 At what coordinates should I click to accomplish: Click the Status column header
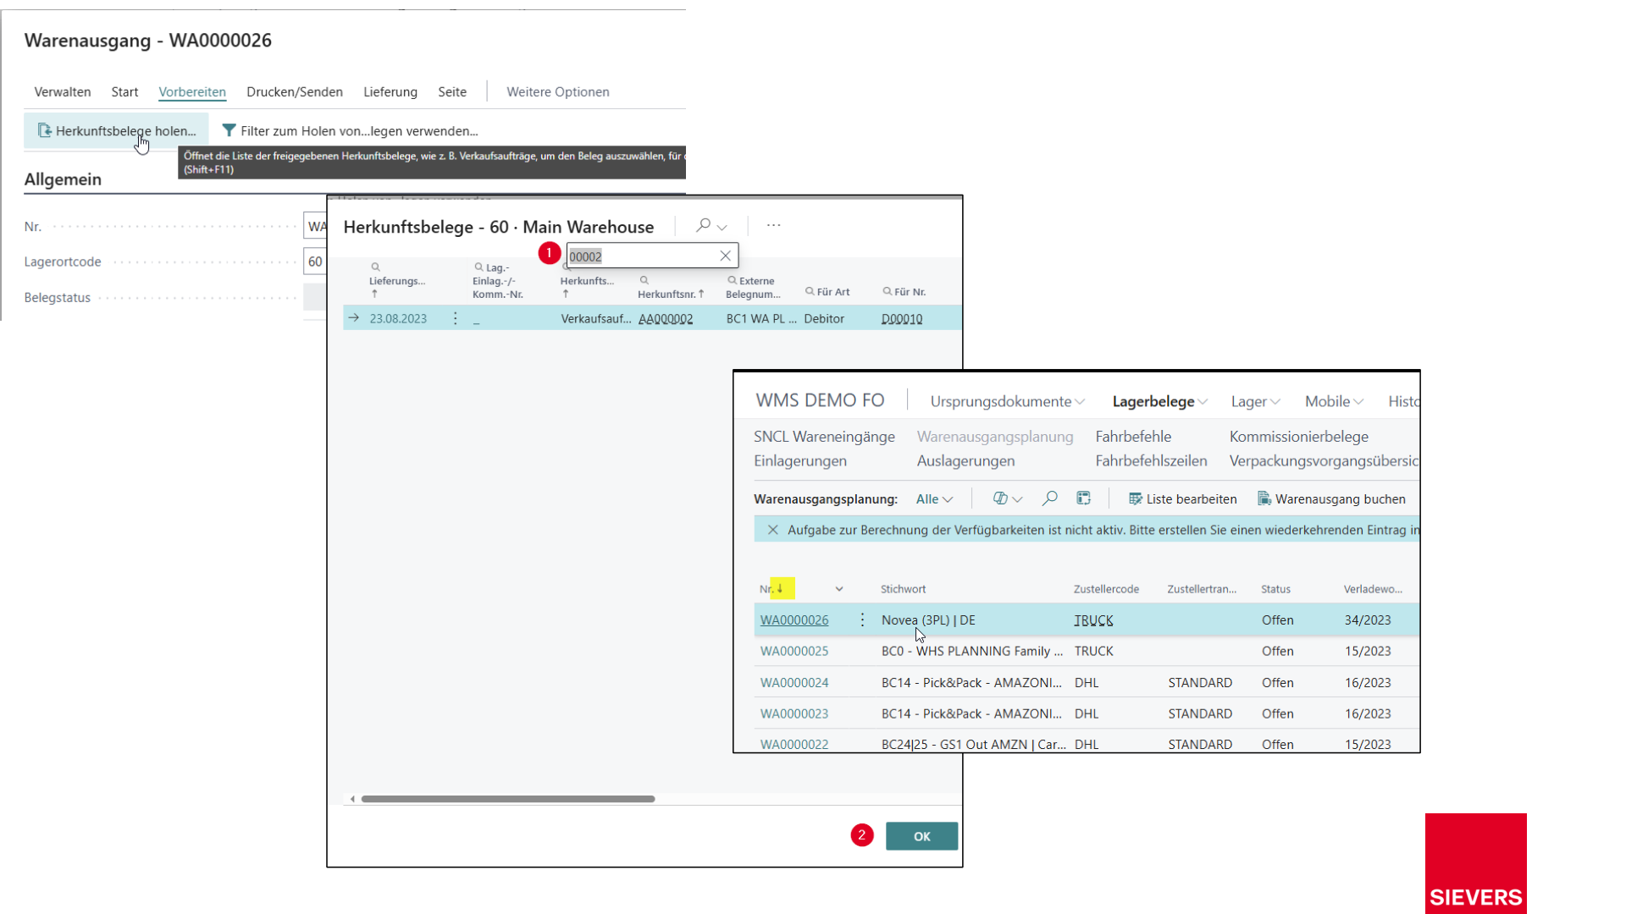pyautogui.click(x=1275, y=589)
